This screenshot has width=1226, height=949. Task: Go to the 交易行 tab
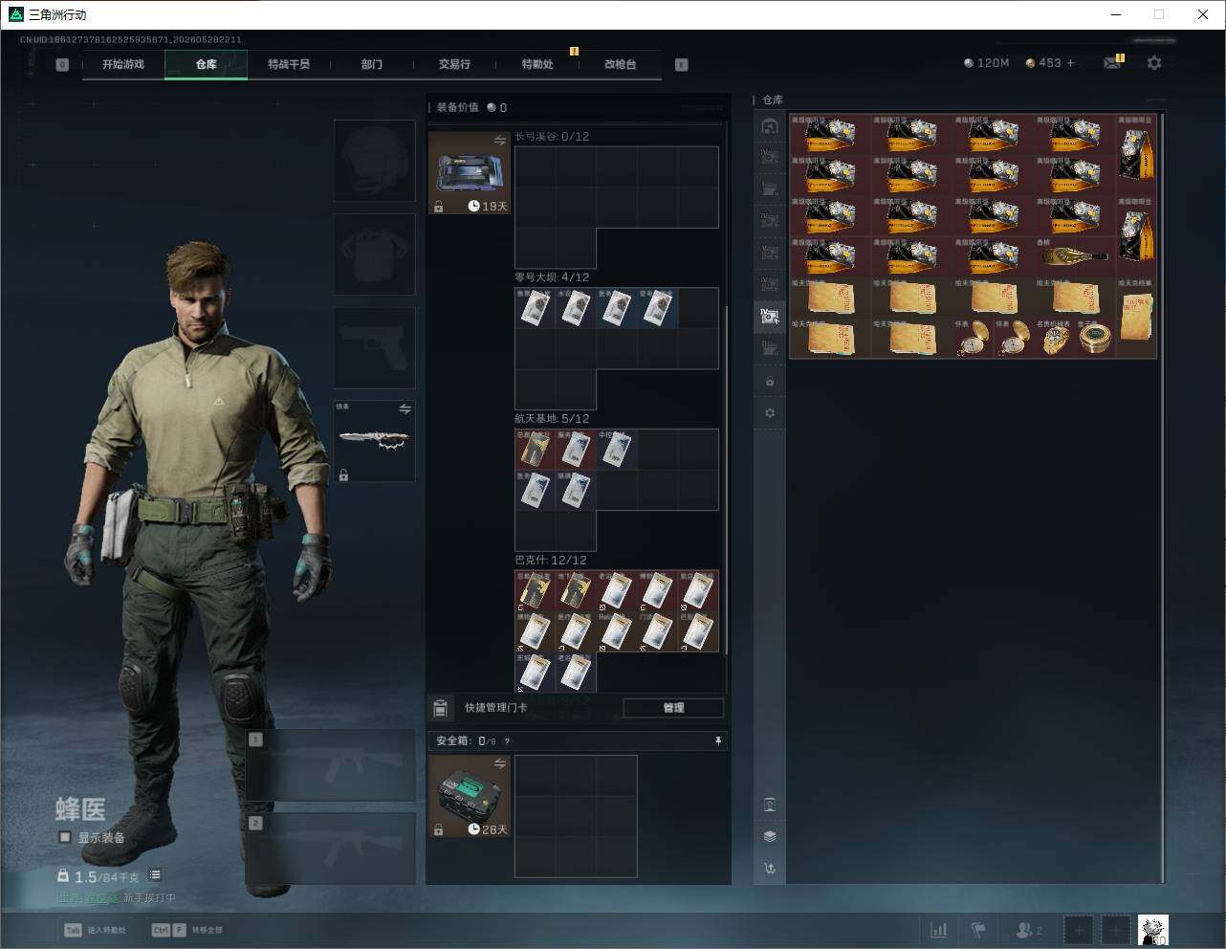tap(454, 64)
